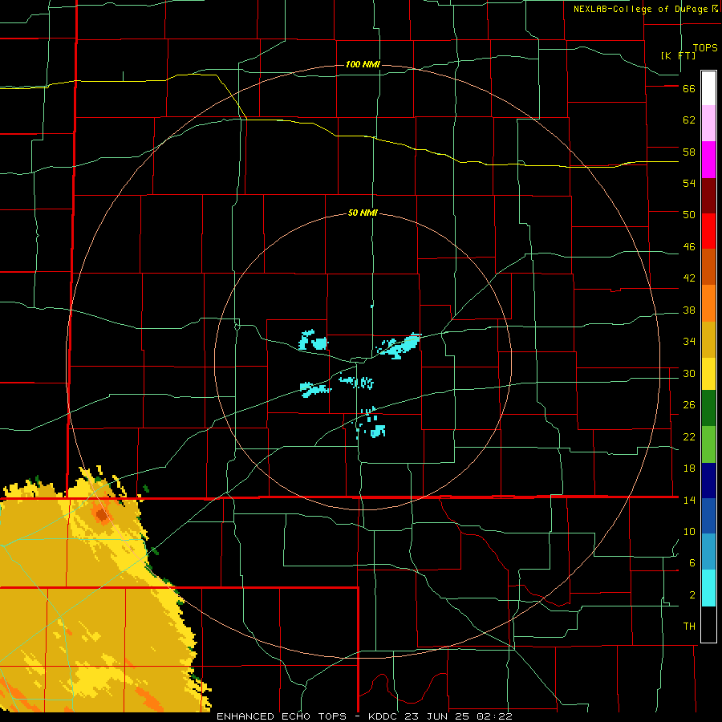Viewport: 722px width, 722px height.
Task: Click the legend value "38"
Action: click(x=689, y=310)
